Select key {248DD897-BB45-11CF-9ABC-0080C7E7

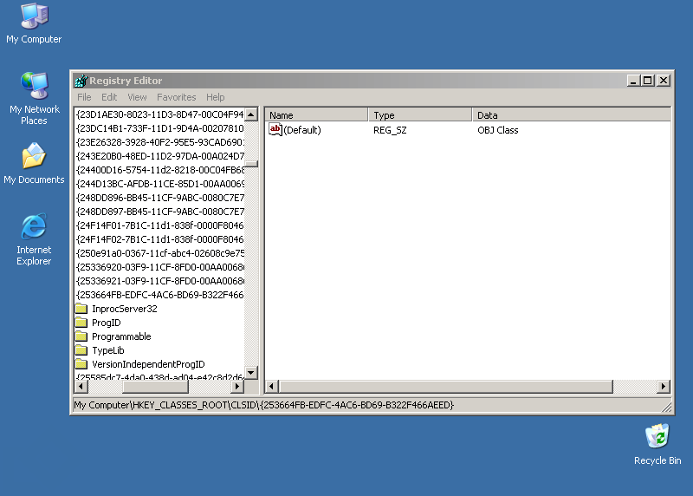click(x=159, y=212)
